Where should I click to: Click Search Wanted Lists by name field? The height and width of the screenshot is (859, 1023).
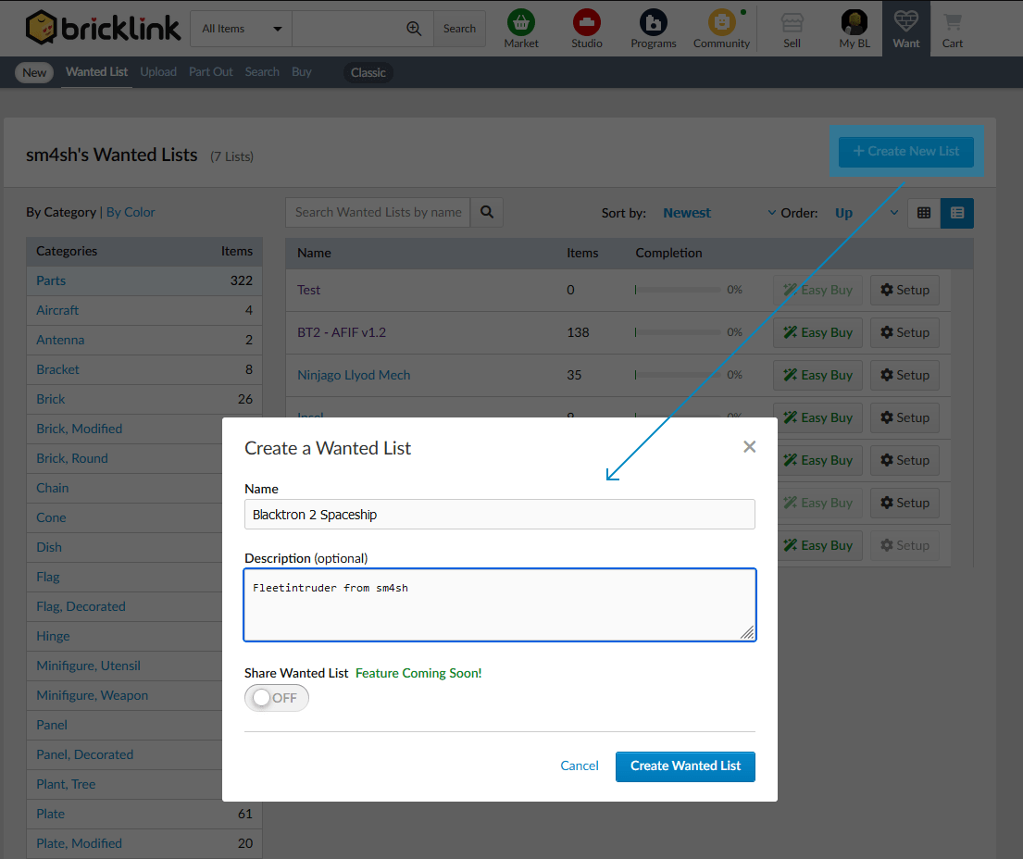(378, 213)
